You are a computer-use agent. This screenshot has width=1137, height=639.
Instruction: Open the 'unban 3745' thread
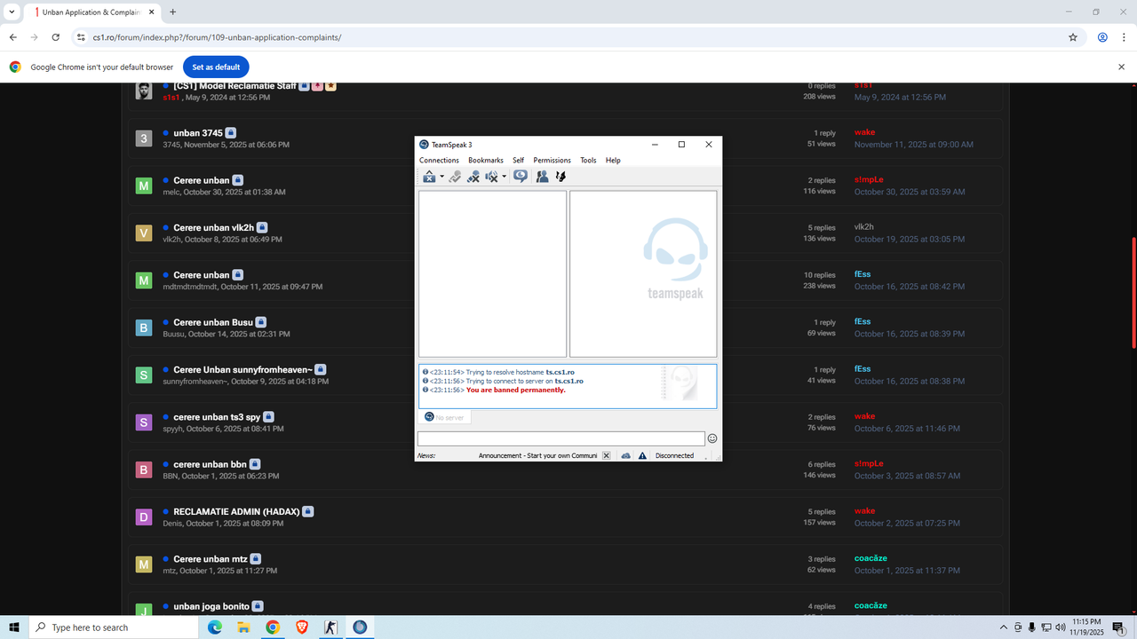click(197, 132)
